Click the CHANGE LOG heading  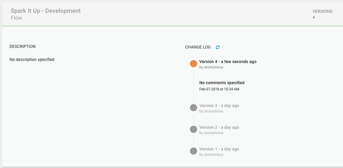198,47
